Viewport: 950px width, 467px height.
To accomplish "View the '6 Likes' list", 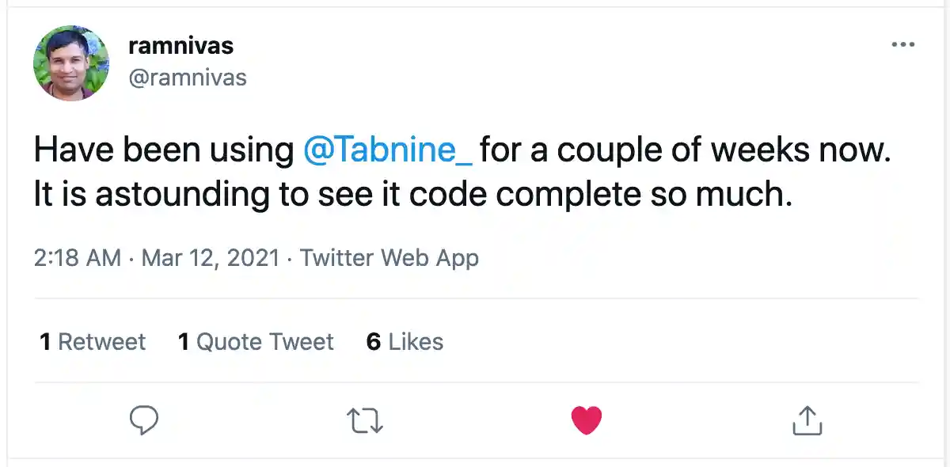I will coord(405,341).
